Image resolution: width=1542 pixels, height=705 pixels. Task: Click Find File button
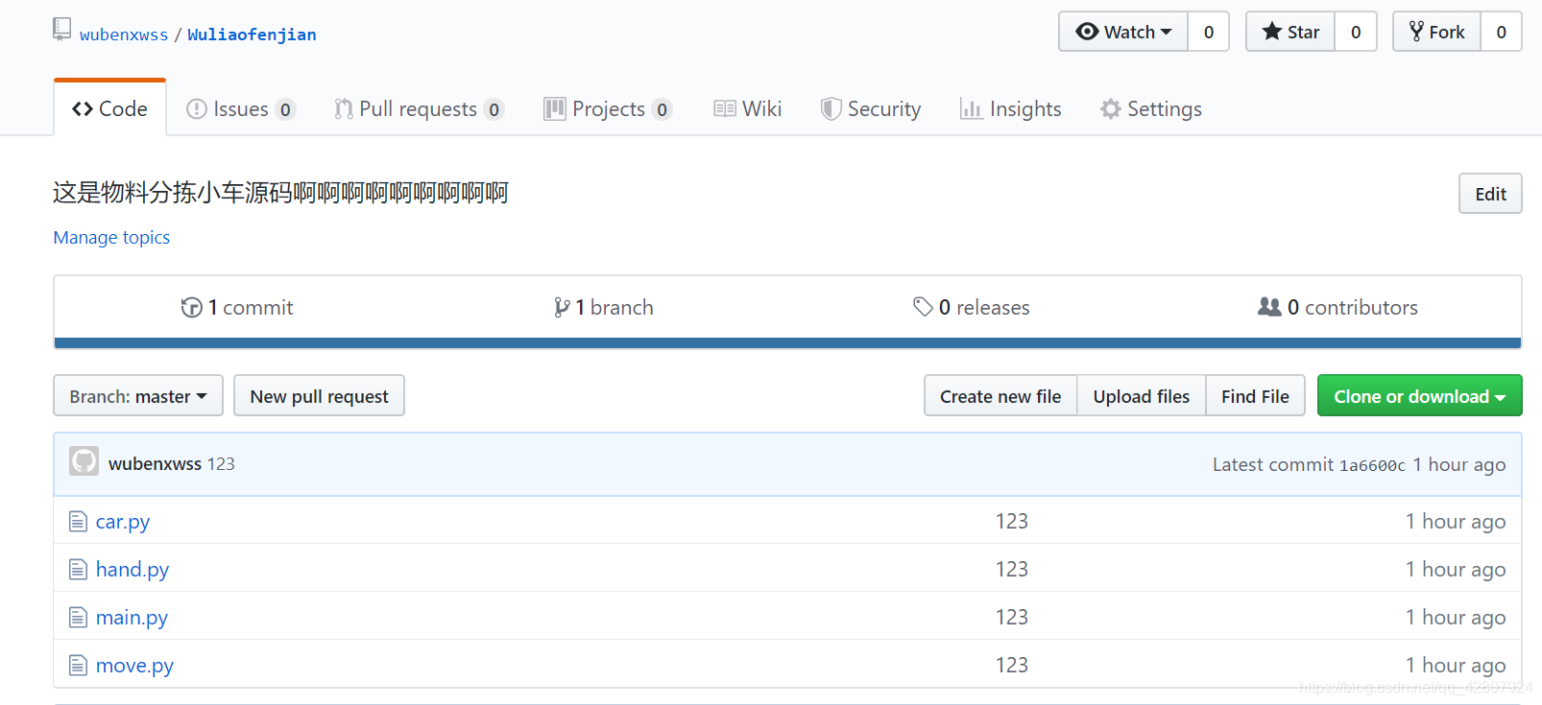[x=1255, y=395]
